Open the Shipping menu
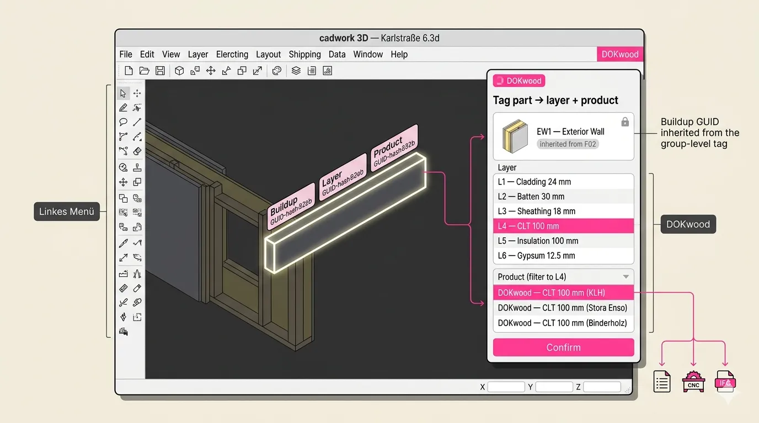Image resolution: width=759 pixels, height=423 pixels. tap(304, 54)
